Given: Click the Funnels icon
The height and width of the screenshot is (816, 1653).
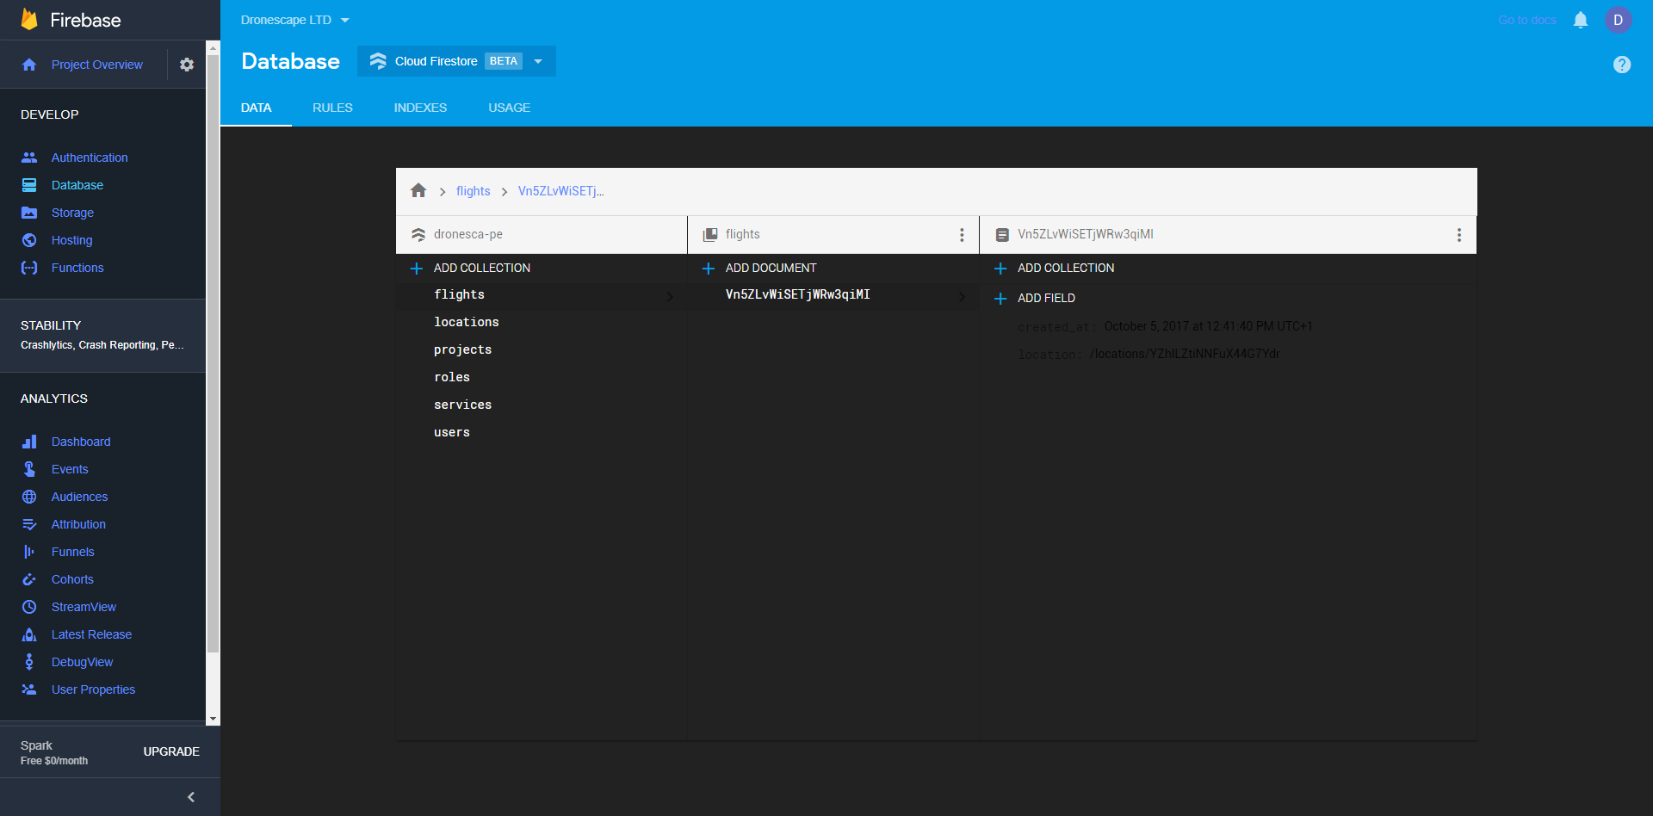Looking at the screenshot, I should click(29, 552).
